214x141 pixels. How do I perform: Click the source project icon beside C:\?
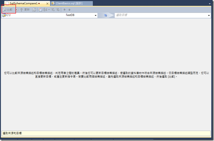4,15
